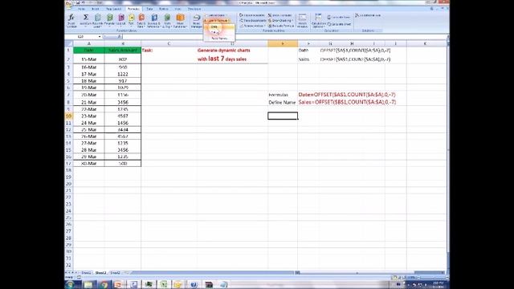Click the AutoSum sigma icon
514x289 pixels.
click(x=86, y=20)
